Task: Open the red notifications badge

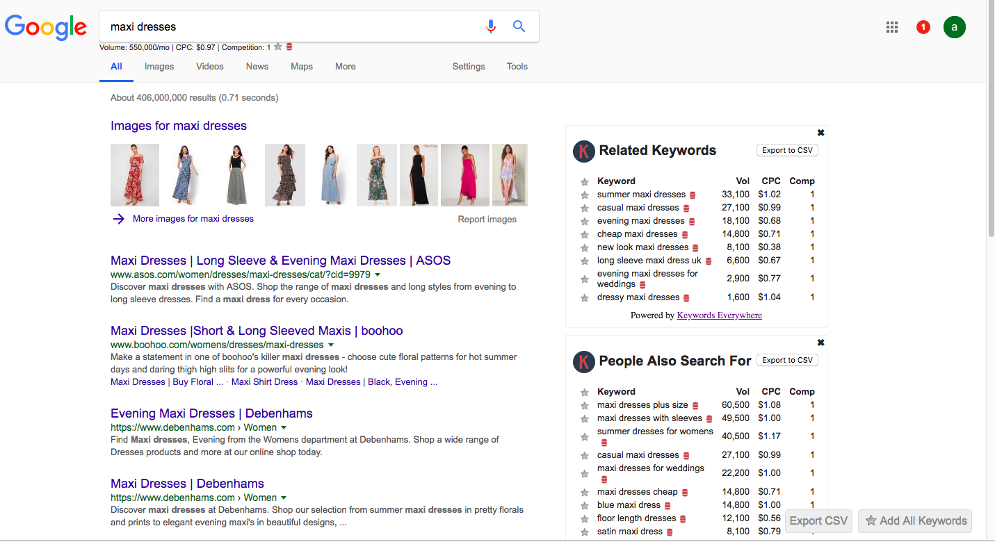Action: tap(923, 27)
